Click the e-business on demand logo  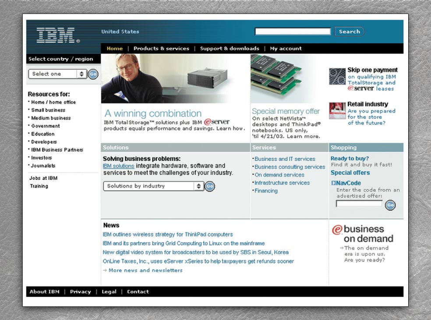[363, 234]
